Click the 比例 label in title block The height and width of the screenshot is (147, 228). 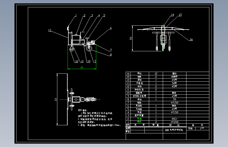click(x=190, y=128)
